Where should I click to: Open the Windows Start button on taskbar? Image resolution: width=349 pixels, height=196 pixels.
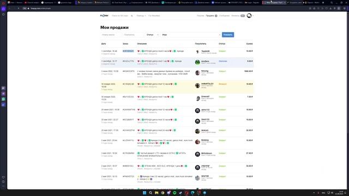[x=145, y=193]
